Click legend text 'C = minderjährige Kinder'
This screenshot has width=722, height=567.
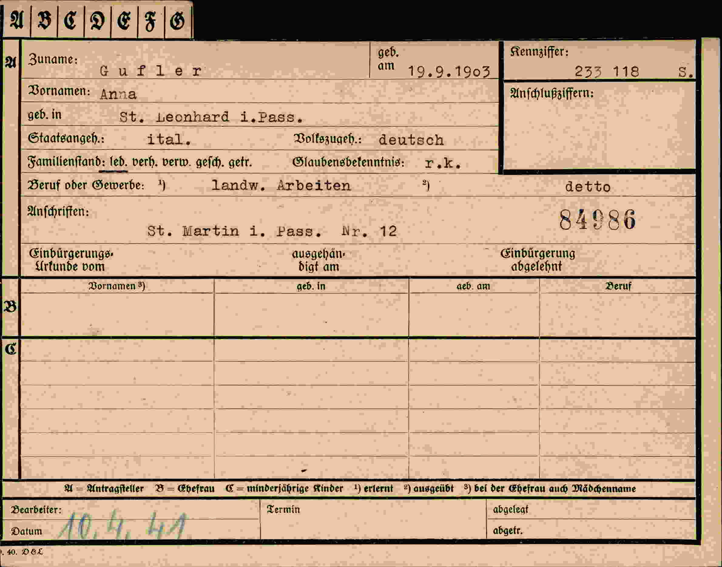click(x=284, y=489)
